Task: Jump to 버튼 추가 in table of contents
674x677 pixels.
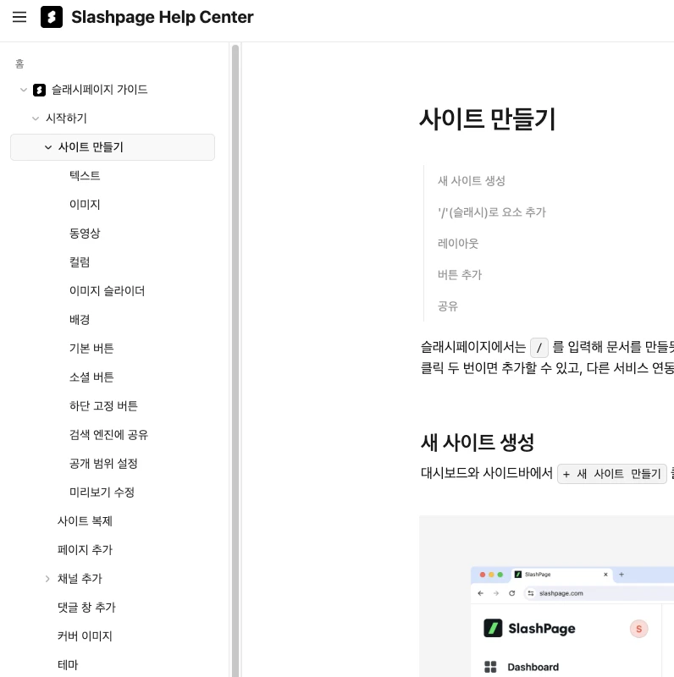Action: [x=459, y=275]
